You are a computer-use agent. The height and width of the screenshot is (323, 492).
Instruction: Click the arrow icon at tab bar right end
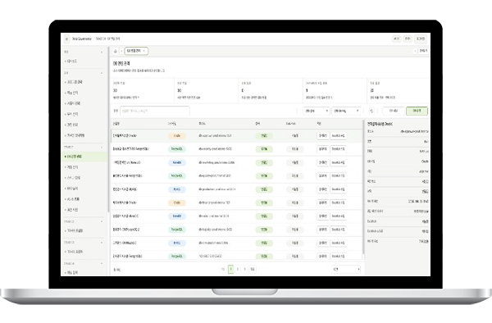[x=415, y=51]
